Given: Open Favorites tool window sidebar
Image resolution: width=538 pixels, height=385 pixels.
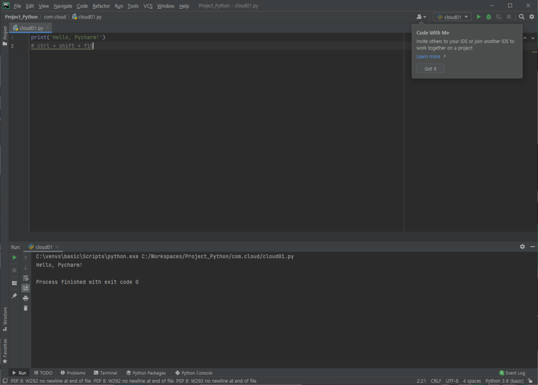Looking at the screenshot, I should (5, 351).
